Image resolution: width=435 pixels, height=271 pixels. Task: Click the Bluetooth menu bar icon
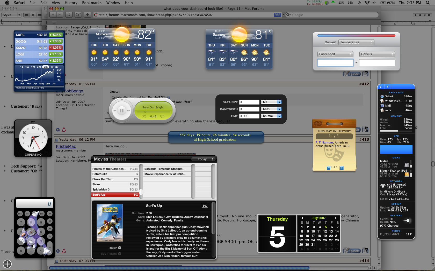point(359,3)
